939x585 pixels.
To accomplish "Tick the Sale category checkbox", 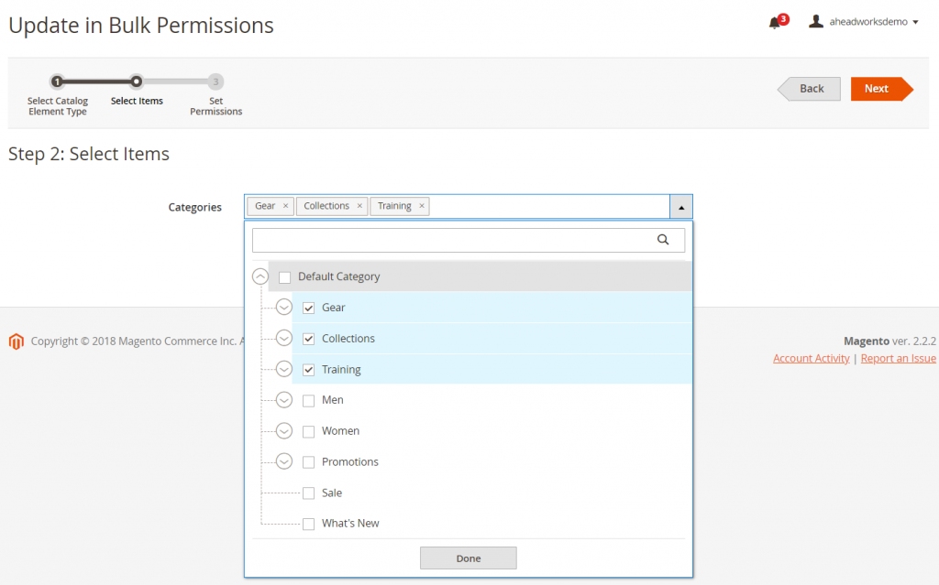I will 309,493.
